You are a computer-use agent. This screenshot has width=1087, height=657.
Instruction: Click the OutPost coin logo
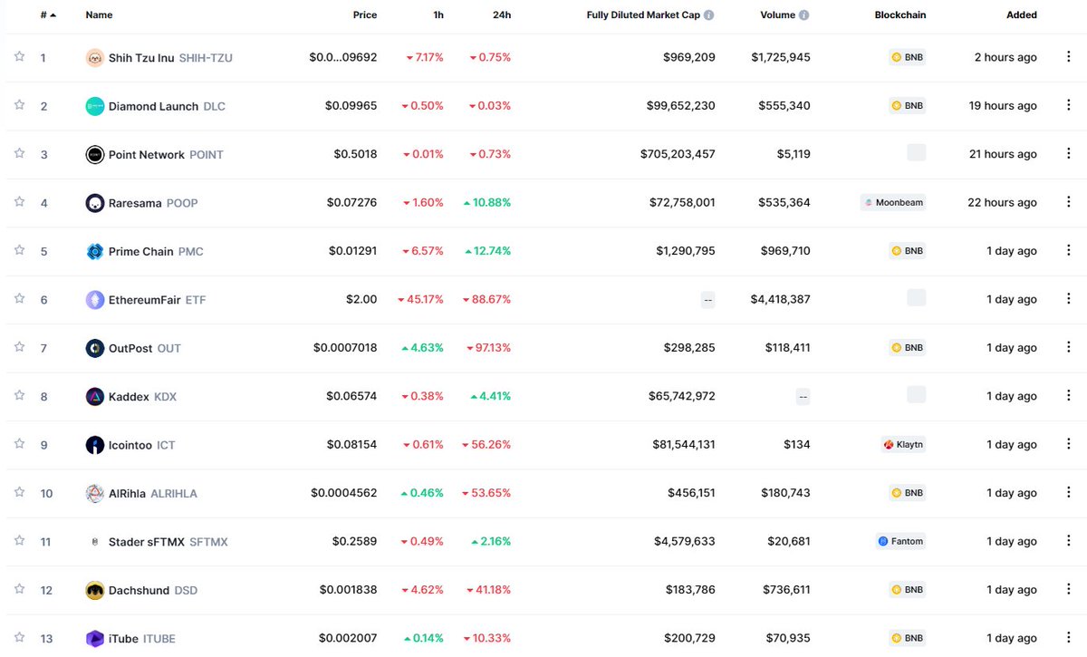(x=95, y=348)
